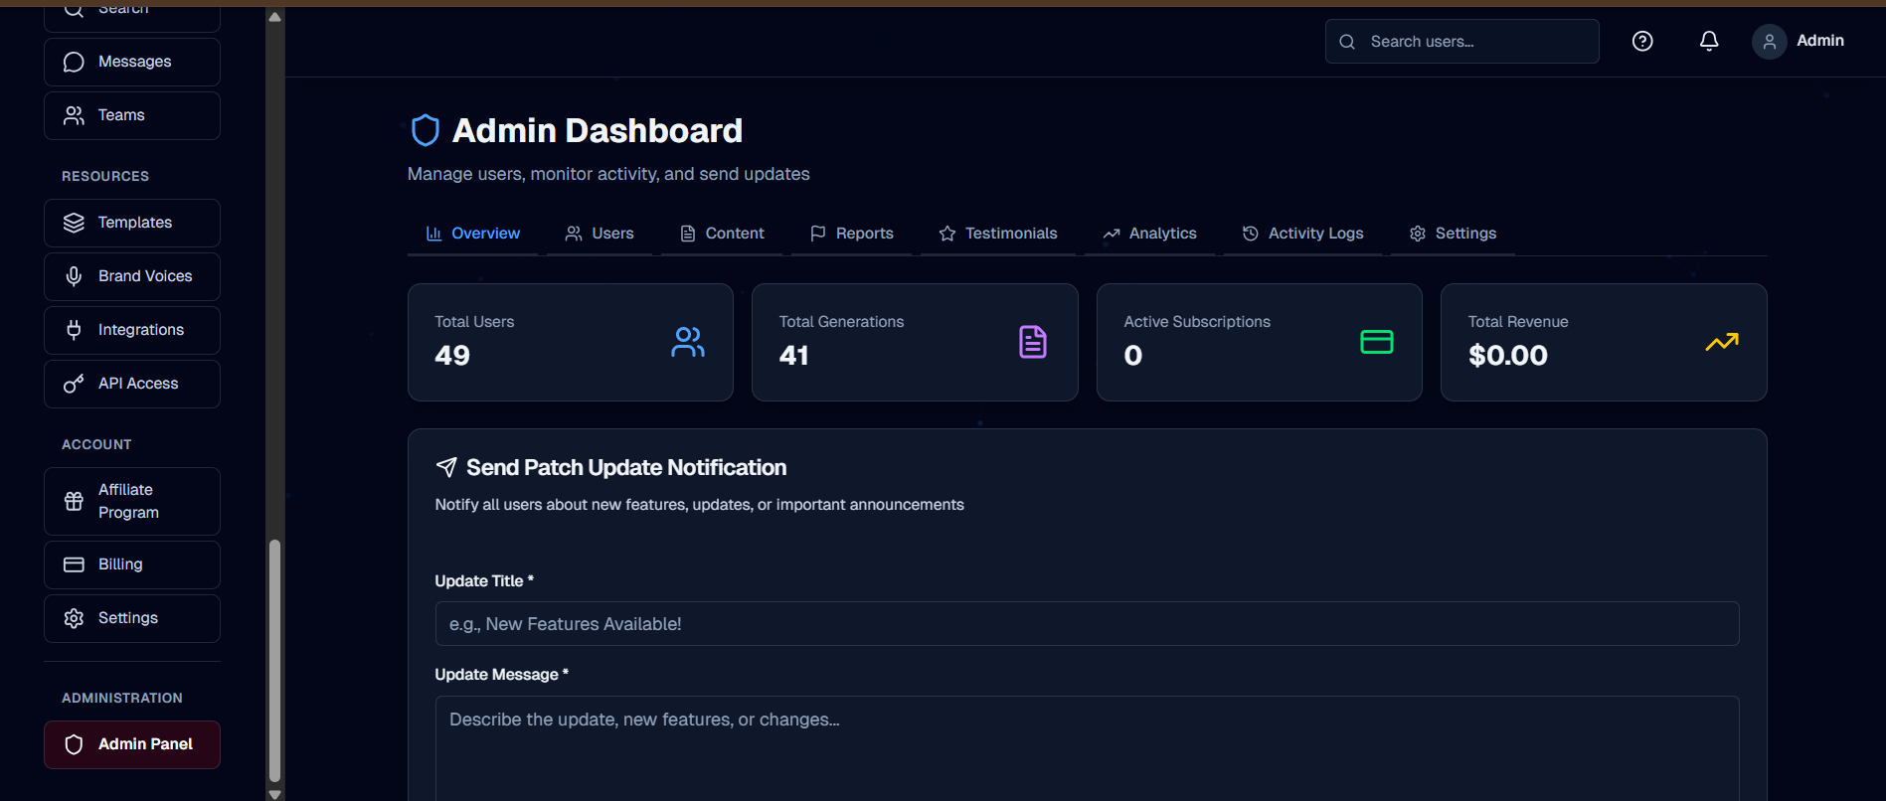The width and height of the screenshot is (1886, 801).
Task: Click the Admin Panel shield icon
Action: pyautogui.click(x=74, y=744)
